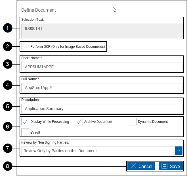
Task: Select the Define Document heading text
Action: coord(38,10)
